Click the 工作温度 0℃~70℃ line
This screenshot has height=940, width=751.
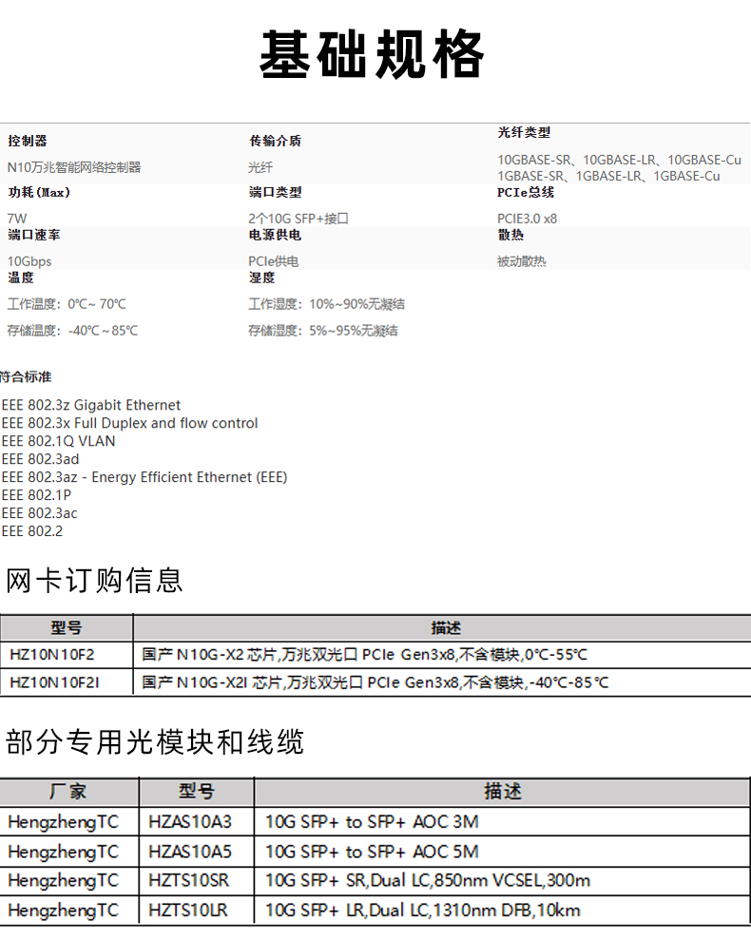point(67,304)
